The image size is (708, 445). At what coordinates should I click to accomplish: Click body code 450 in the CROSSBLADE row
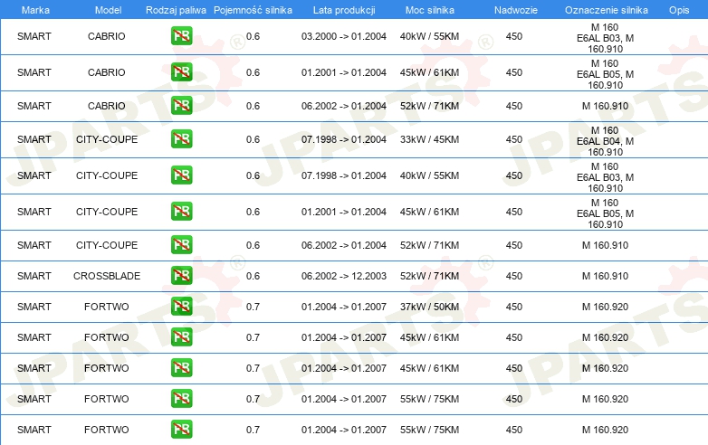pyautogui.click(x=514, y=276)
